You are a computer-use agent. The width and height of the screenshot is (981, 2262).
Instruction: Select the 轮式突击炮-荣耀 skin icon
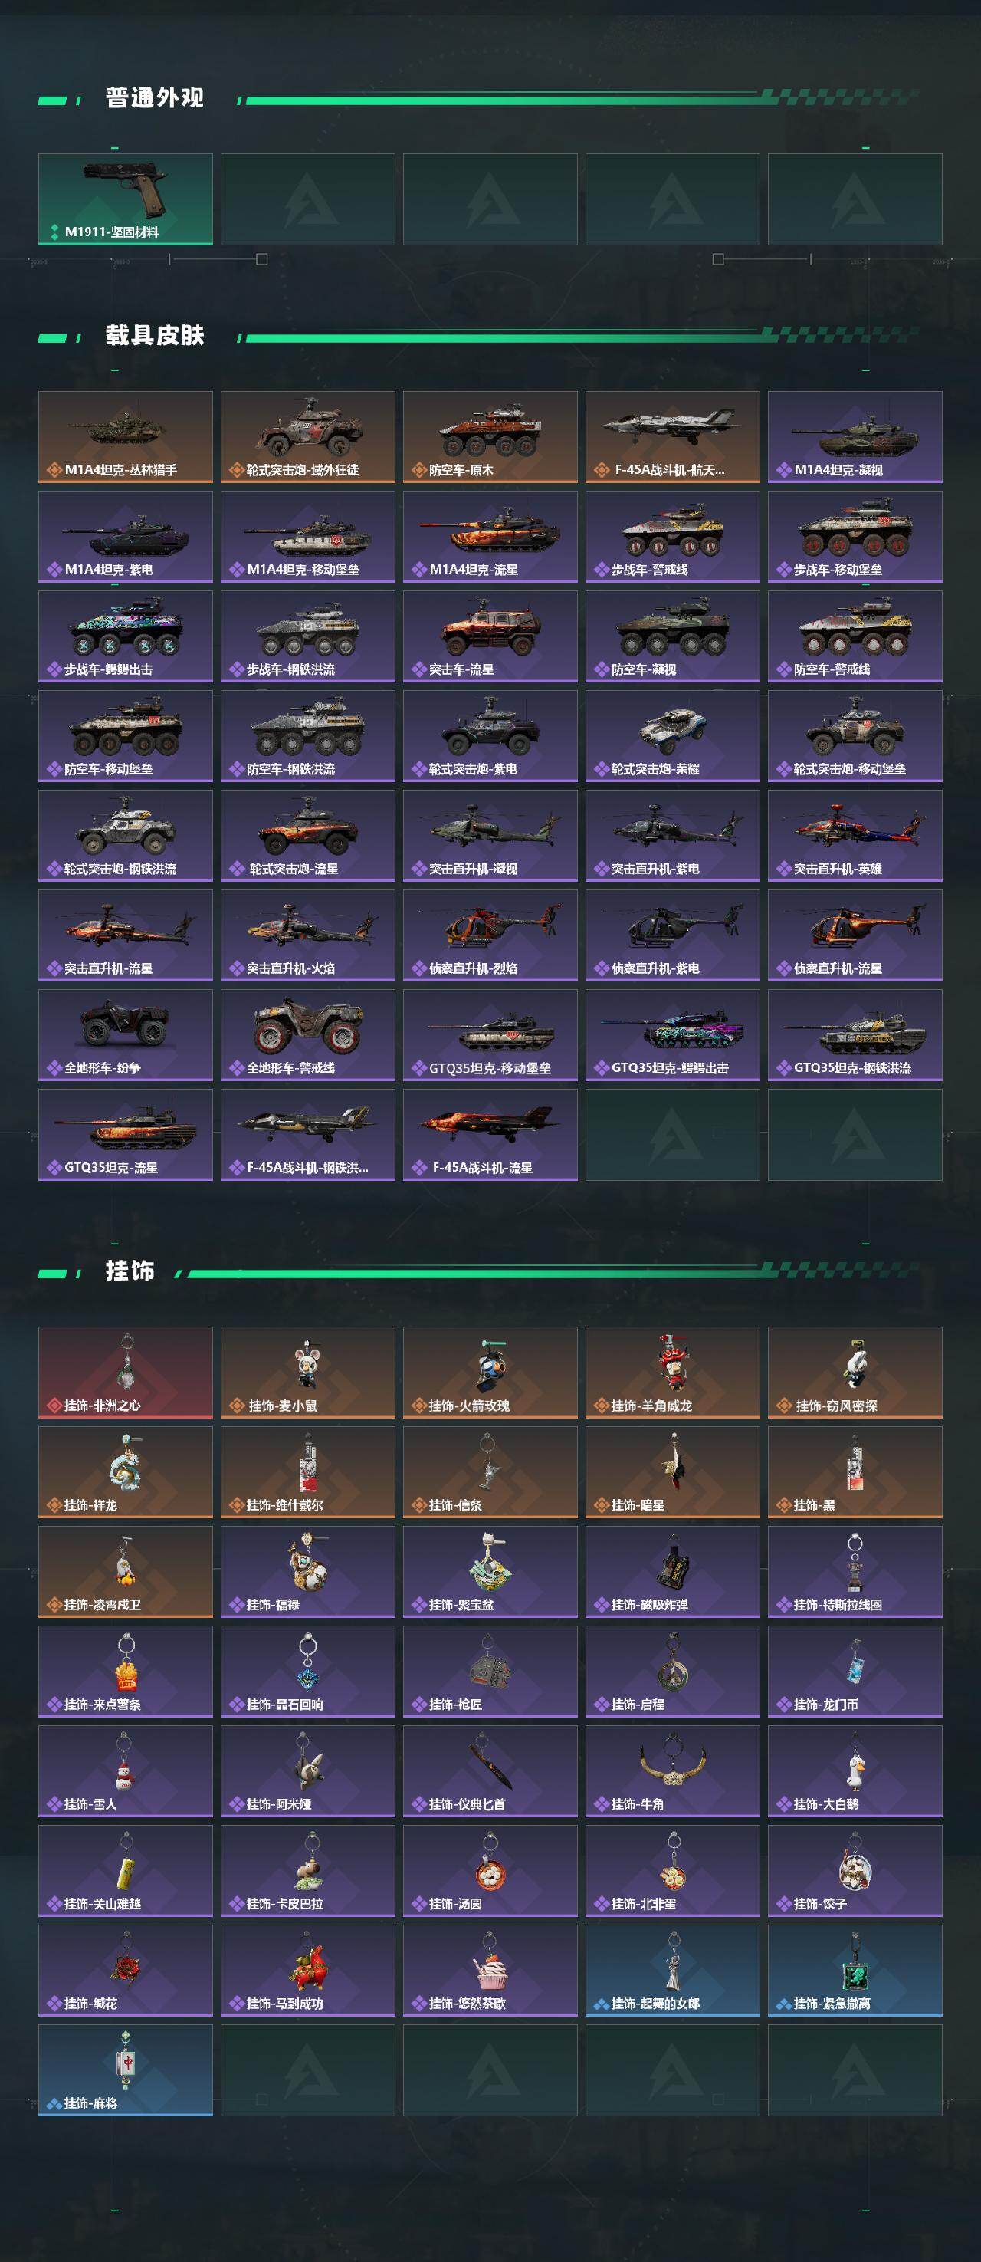[x=672, y=736]
